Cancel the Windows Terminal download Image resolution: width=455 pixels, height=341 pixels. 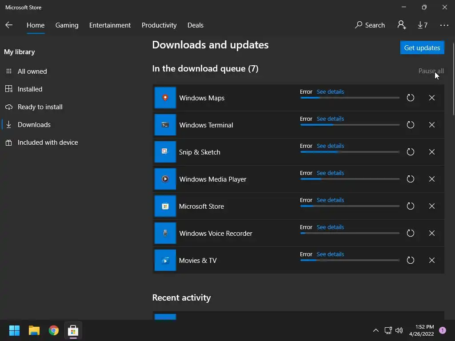tap(432, 125)
